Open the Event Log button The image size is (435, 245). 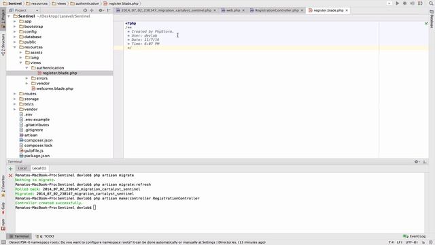point(415,236)
